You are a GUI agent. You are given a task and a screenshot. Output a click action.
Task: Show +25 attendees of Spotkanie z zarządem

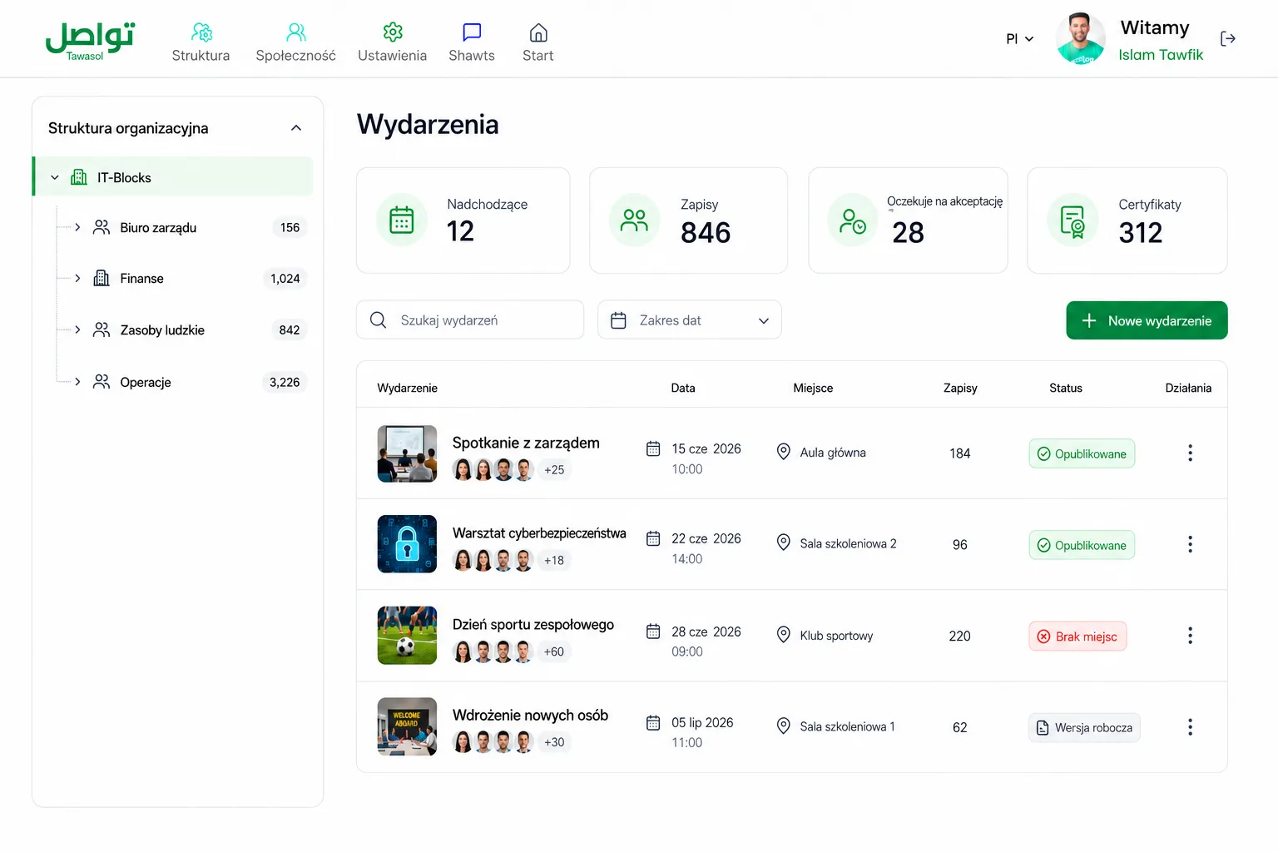554,470
